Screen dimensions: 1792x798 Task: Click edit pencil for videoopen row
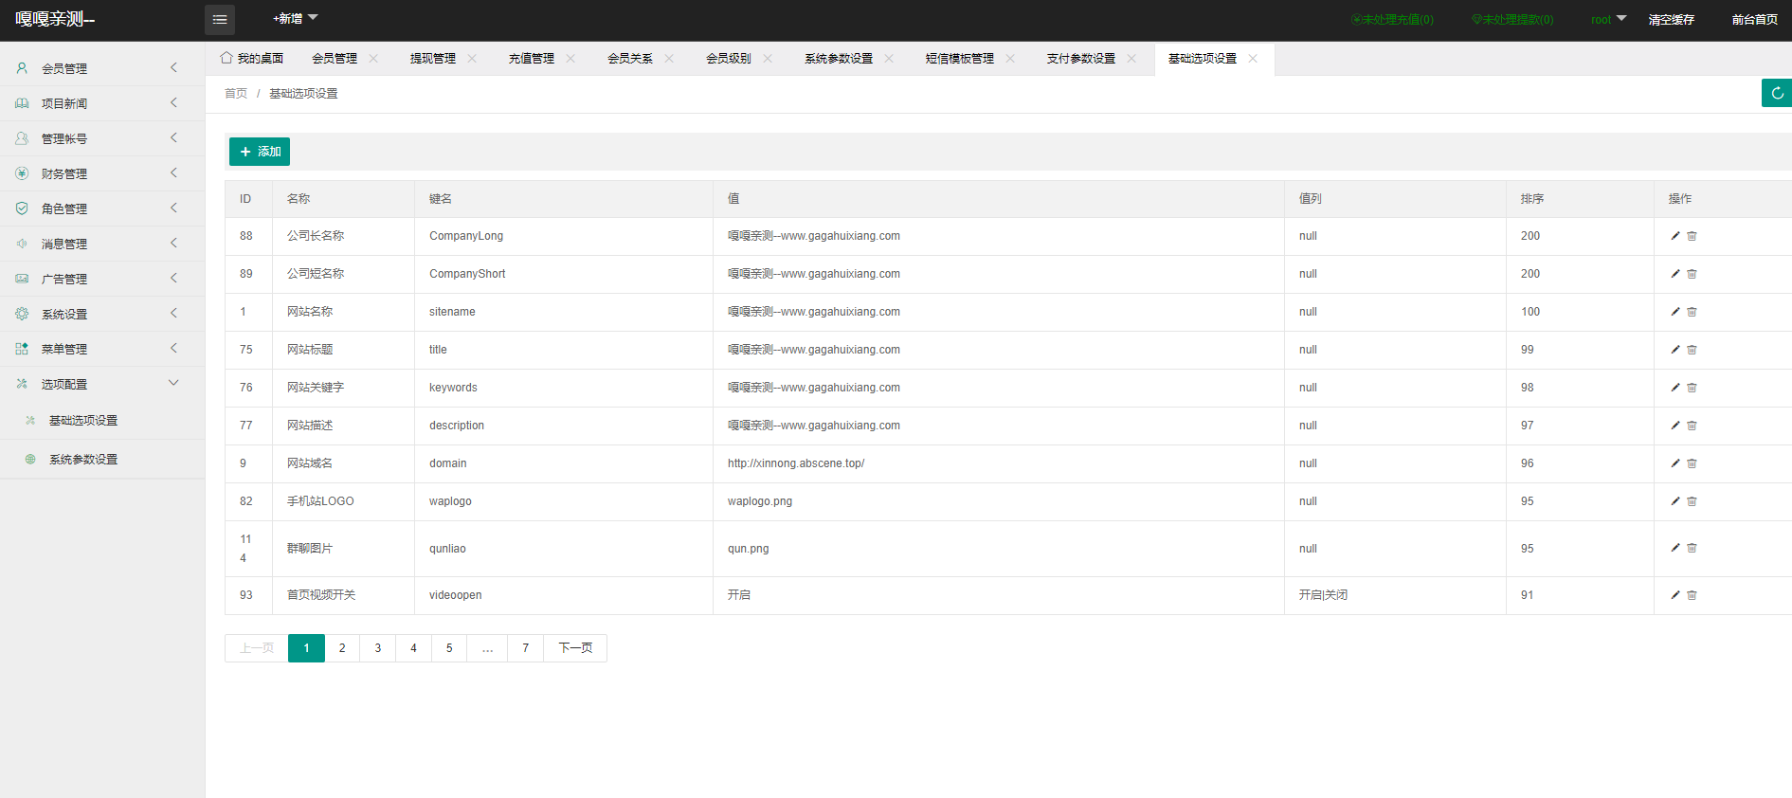[1674, 595]
